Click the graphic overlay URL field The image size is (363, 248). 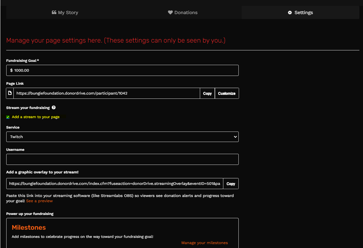click(114, 184)
